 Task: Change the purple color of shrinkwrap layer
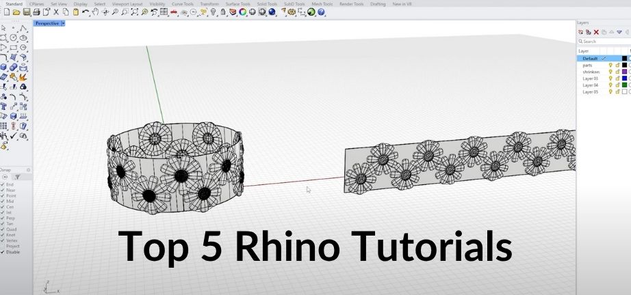[625, 72]
